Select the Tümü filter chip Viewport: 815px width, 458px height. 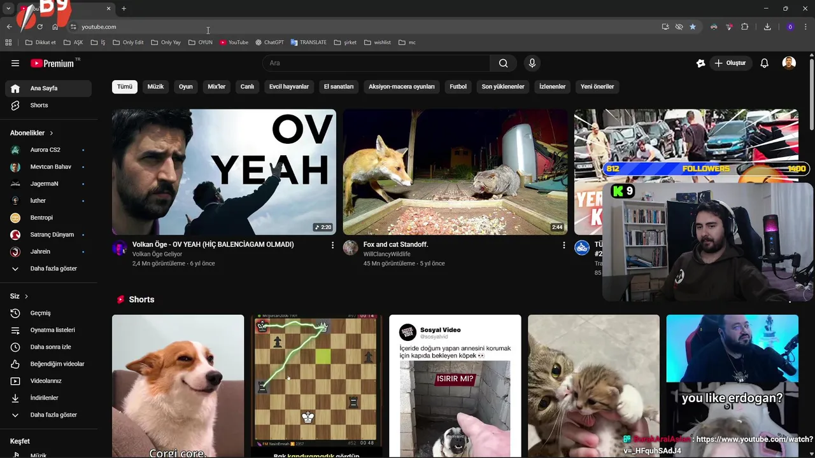pyautogui.click(x=125, y=87)
